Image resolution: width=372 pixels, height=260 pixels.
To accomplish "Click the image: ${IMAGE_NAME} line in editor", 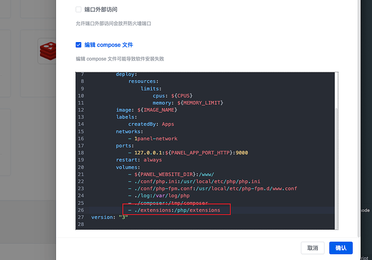I will click(147, 110).
